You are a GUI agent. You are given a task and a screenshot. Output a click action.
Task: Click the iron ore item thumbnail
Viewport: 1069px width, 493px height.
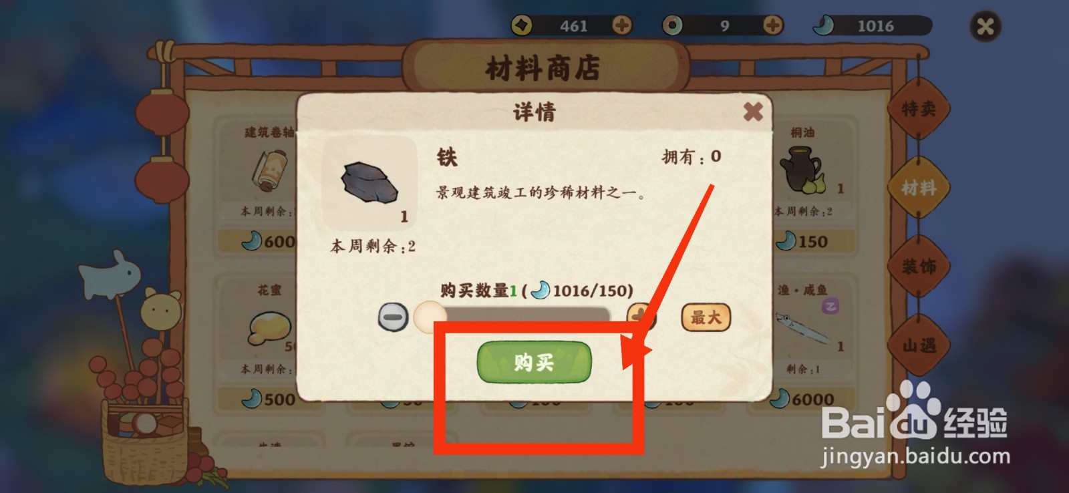click(369, 183)
